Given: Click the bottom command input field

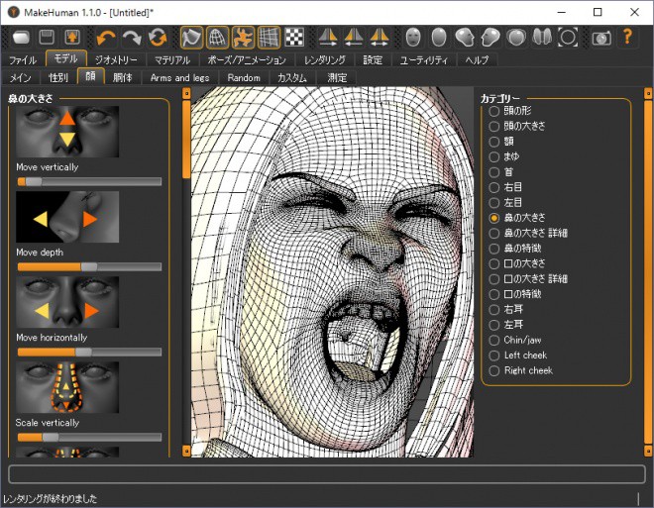Looking at the screenshot, I should (327, 474).
